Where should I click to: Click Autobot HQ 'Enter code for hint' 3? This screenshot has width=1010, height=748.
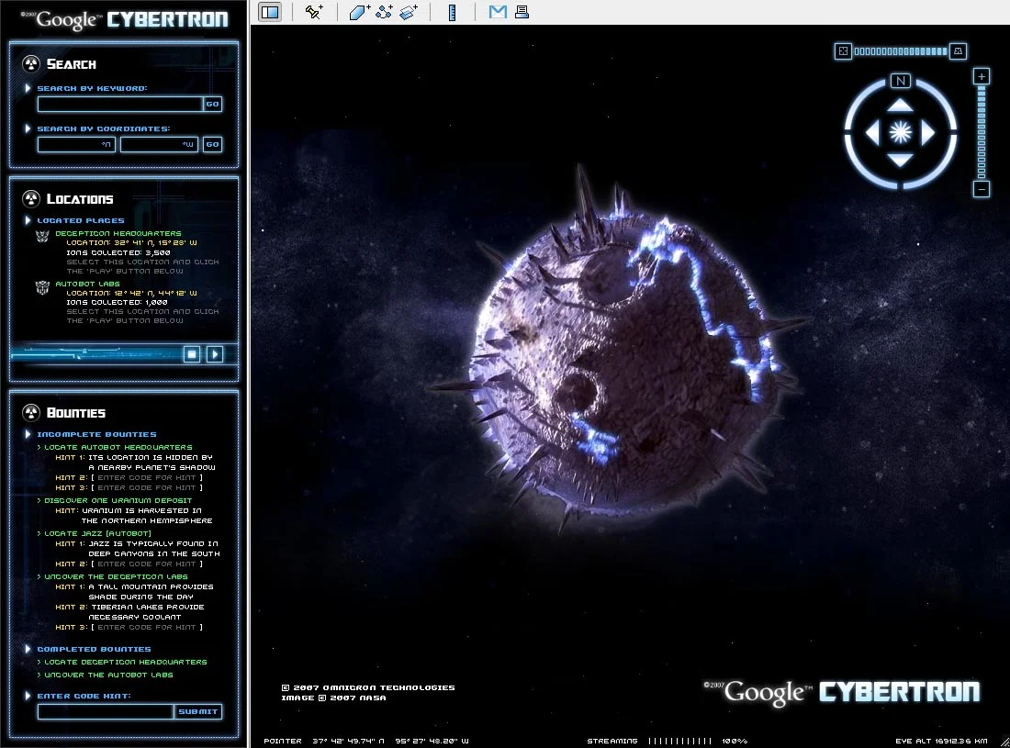(x=147, y=487)
